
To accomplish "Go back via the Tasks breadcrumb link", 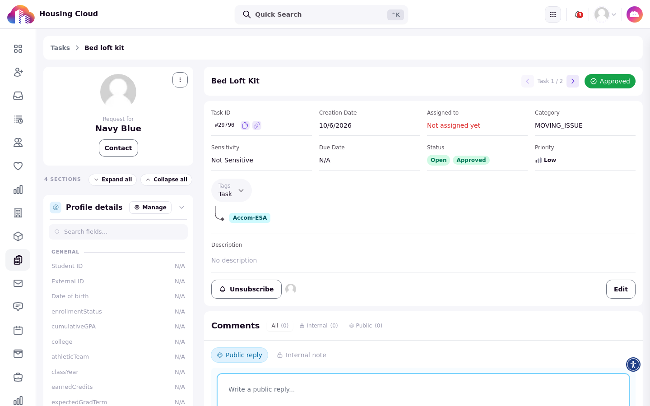I will [60, 48].
